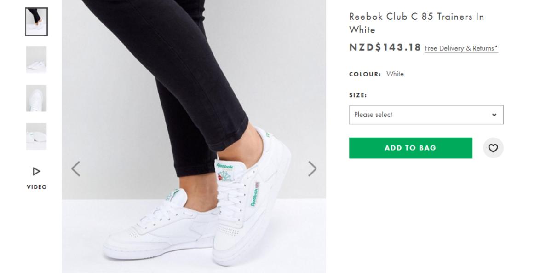Click the Reebok Club C 85 title
The width and height of the screenshot is (552, 273).
[x=416, y=23]
